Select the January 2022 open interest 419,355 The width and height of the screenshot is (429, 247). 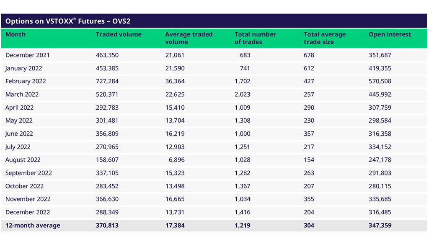[x=380, y=68]
